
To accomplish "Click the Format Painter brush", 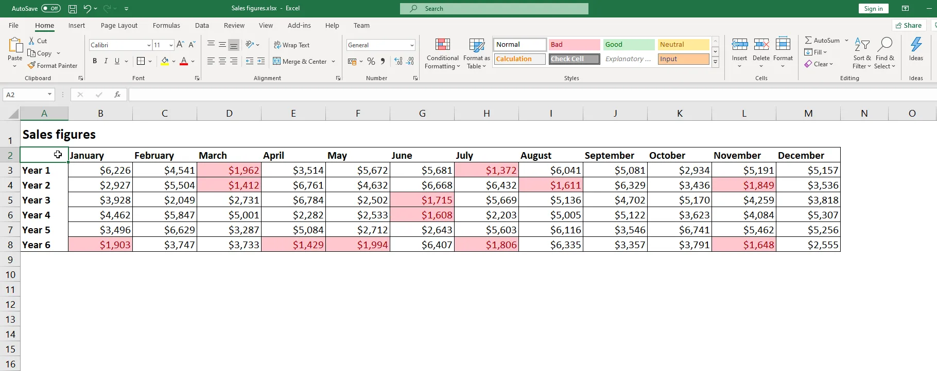I will tap(53, 66).
